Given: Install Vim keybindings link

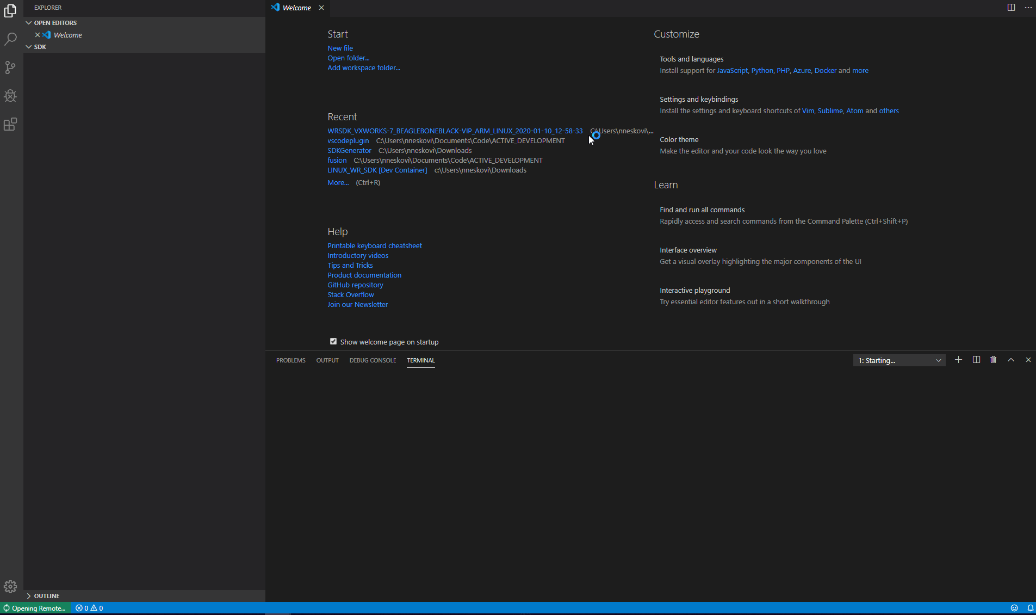Looking at the screenshot, I should (808, 110).
